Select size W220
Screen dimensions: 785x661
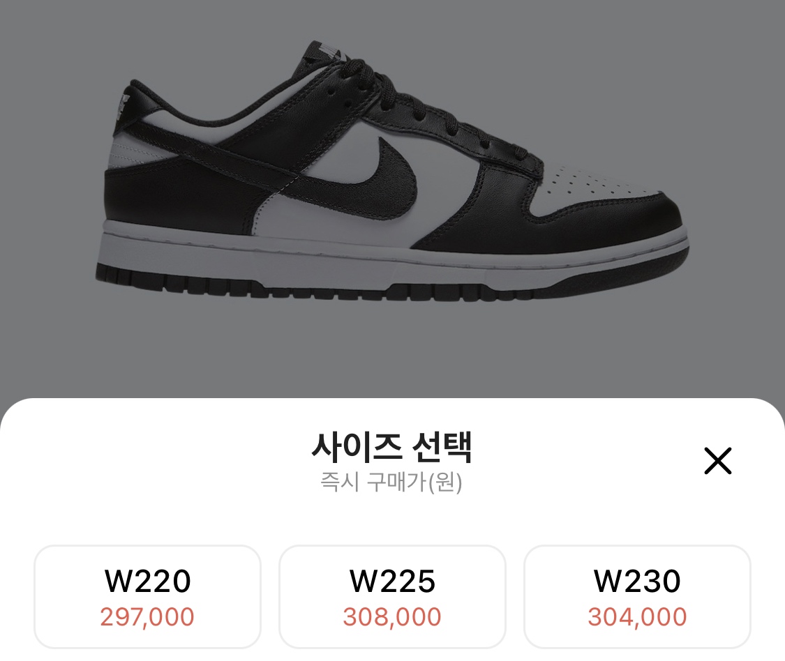click(x=147, y=596)
